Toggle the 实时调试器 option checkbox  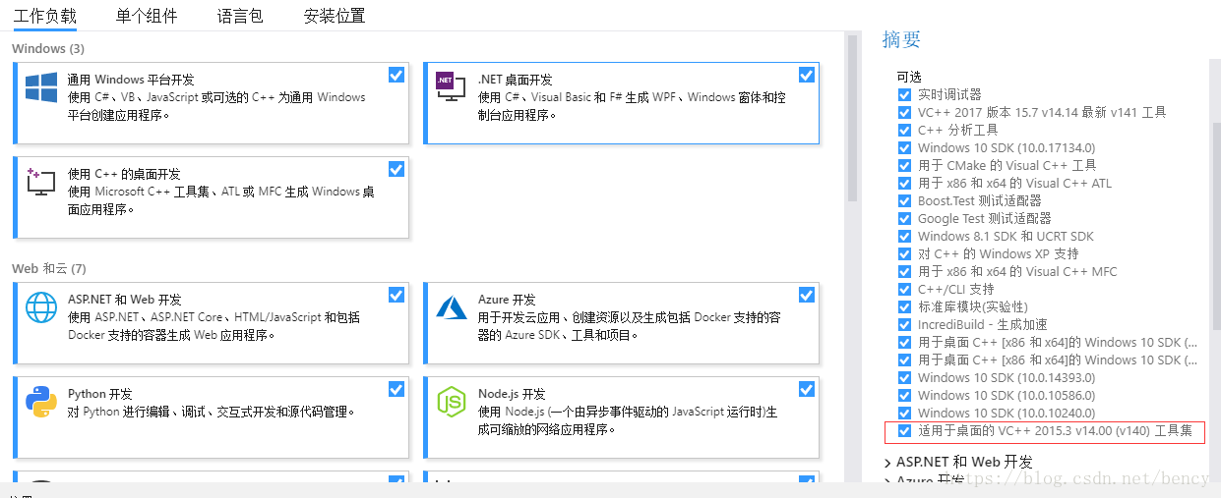[x=904, y=94]
